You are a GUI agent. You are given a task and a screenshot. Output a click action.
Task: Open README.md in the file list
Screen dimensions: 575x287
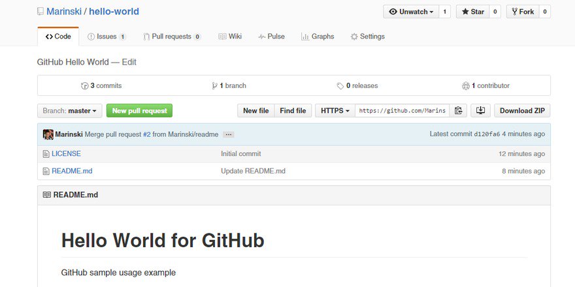tap(73, 171)
